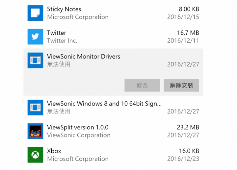Click the ViewSplit app icon
The height and width of the screenshot is (170, 237).
click(35, 131)
